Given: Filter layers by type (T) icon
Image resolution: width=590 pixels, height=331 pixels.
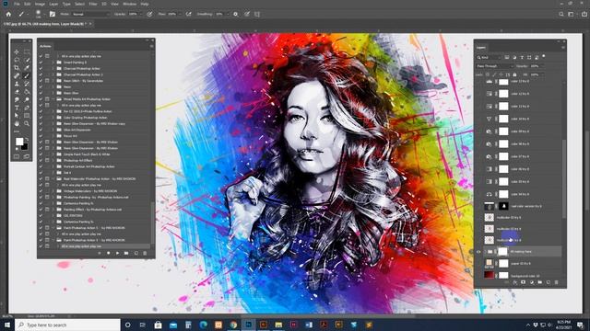Looking at the screenshot, I should (x=522, y=57).
